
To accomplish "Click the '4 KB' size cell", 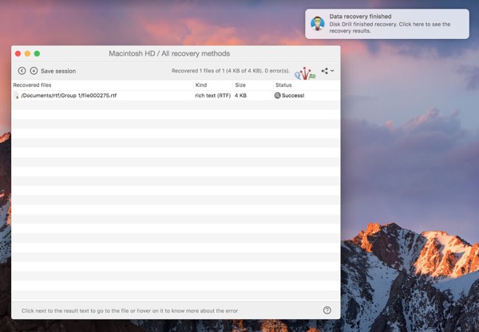I will 241,96.
